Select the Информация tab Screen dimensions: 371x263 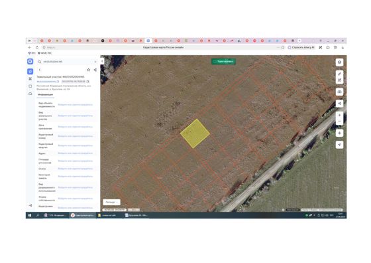(x=46, y=94)
